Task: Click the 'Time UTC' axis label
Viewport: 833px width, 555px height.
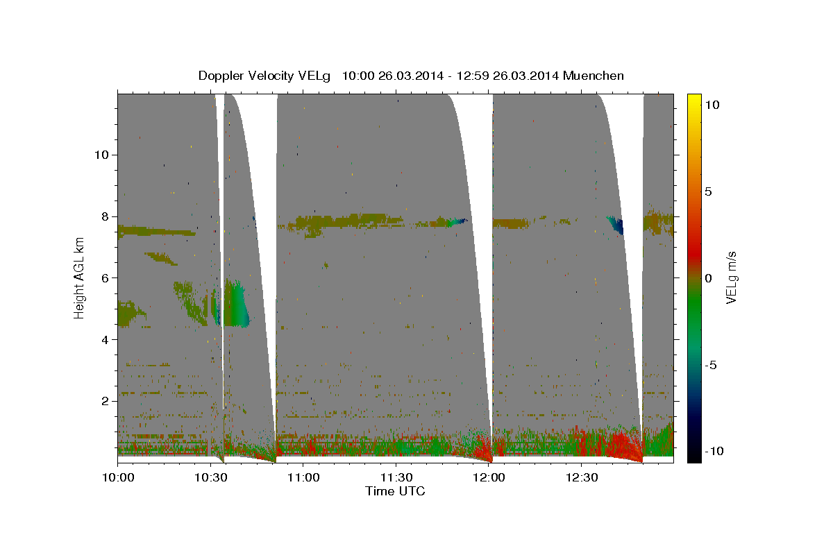Action: [395, 491]
